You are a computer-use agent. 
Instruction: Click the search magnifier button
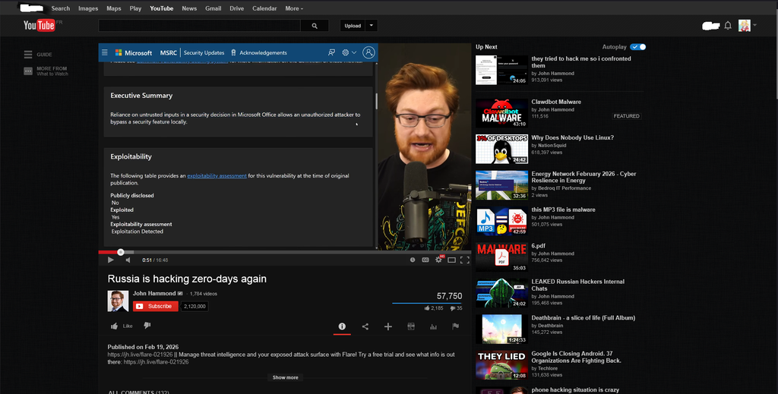point(314,26)
